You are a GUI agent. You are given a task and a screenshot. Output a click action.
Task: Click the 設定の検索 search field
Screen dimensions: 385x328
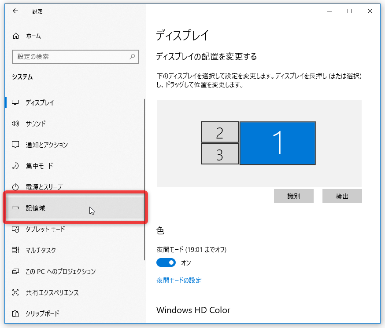pyautogui.click(x=75, y=57)
